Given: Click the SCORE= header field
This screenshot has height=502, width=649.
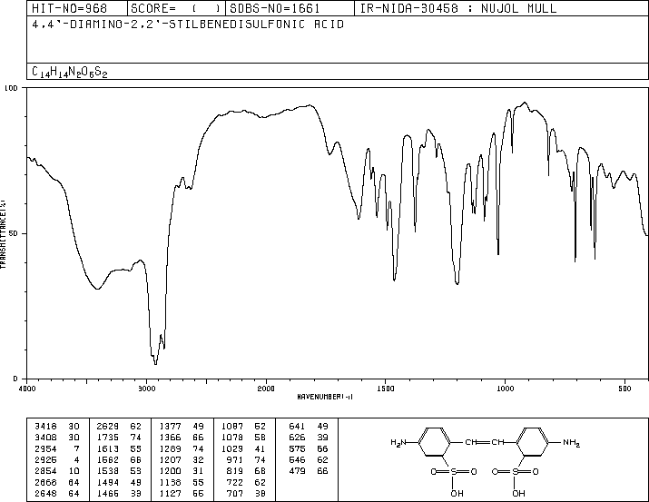Looking at the screenshot, I should pos(175,8).
